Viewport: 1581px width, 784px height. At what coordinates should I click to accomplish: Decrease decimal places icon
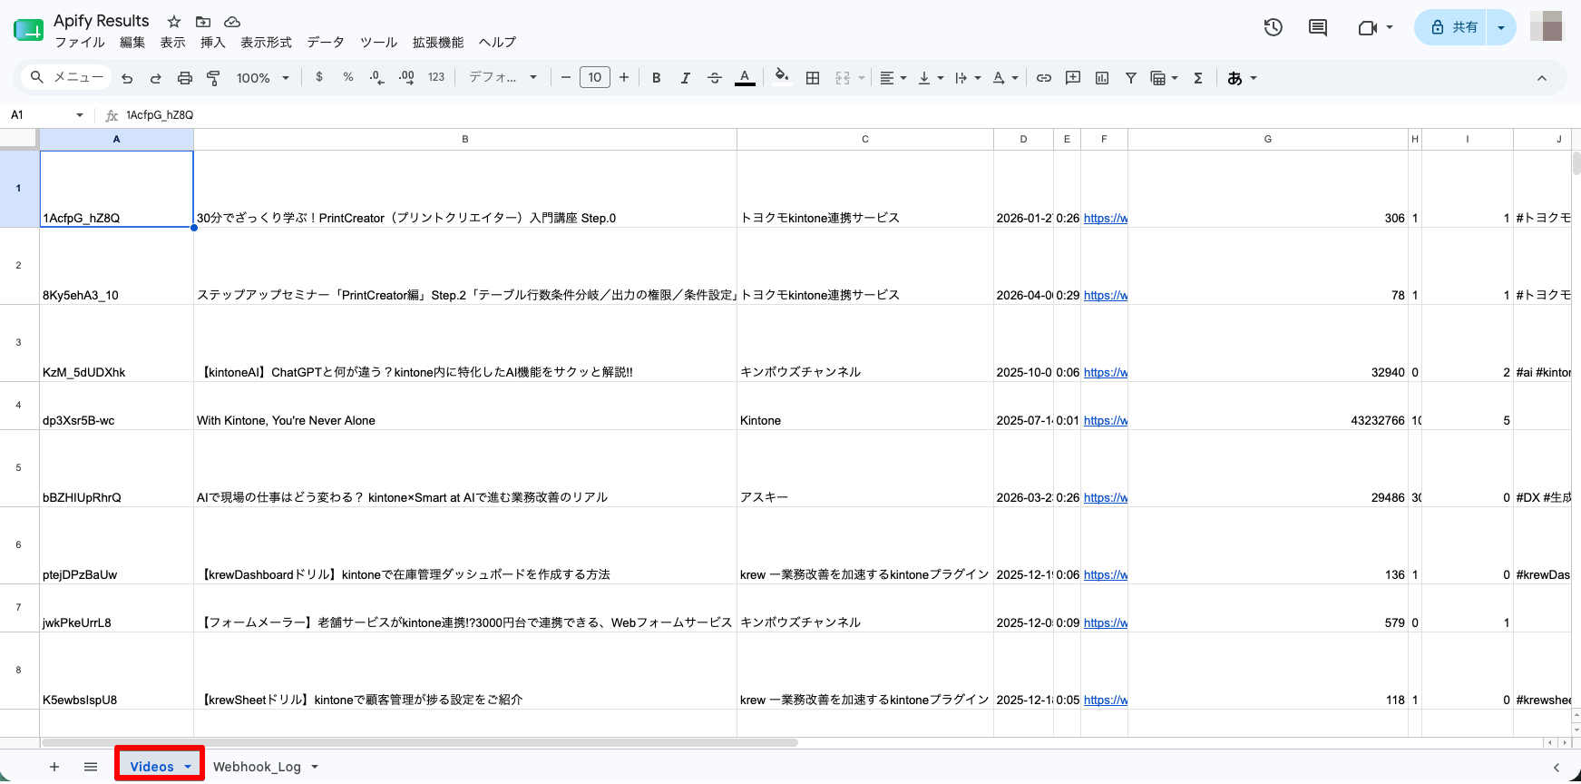377,78
